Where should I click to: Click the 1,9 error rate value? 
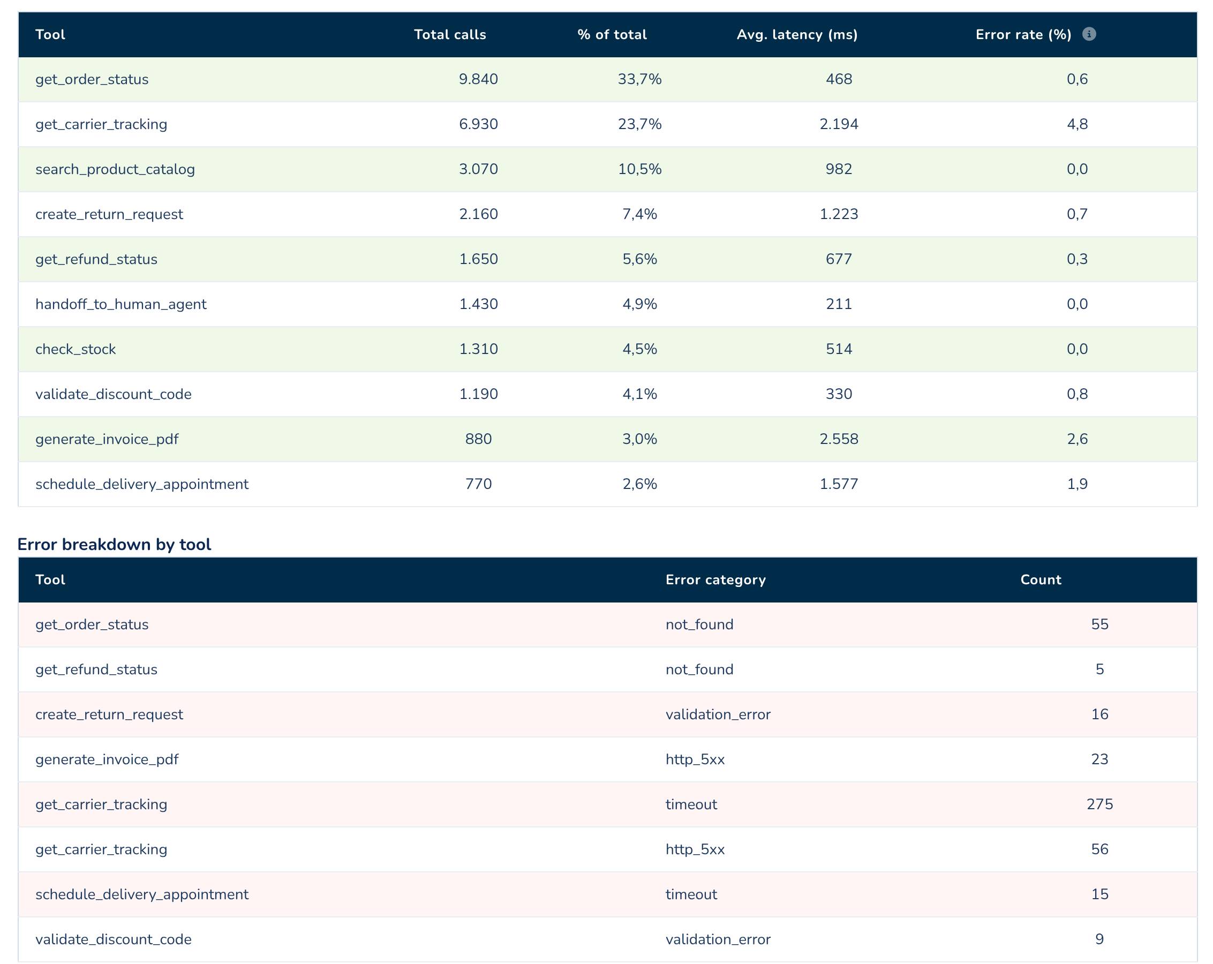(1077, 485)
